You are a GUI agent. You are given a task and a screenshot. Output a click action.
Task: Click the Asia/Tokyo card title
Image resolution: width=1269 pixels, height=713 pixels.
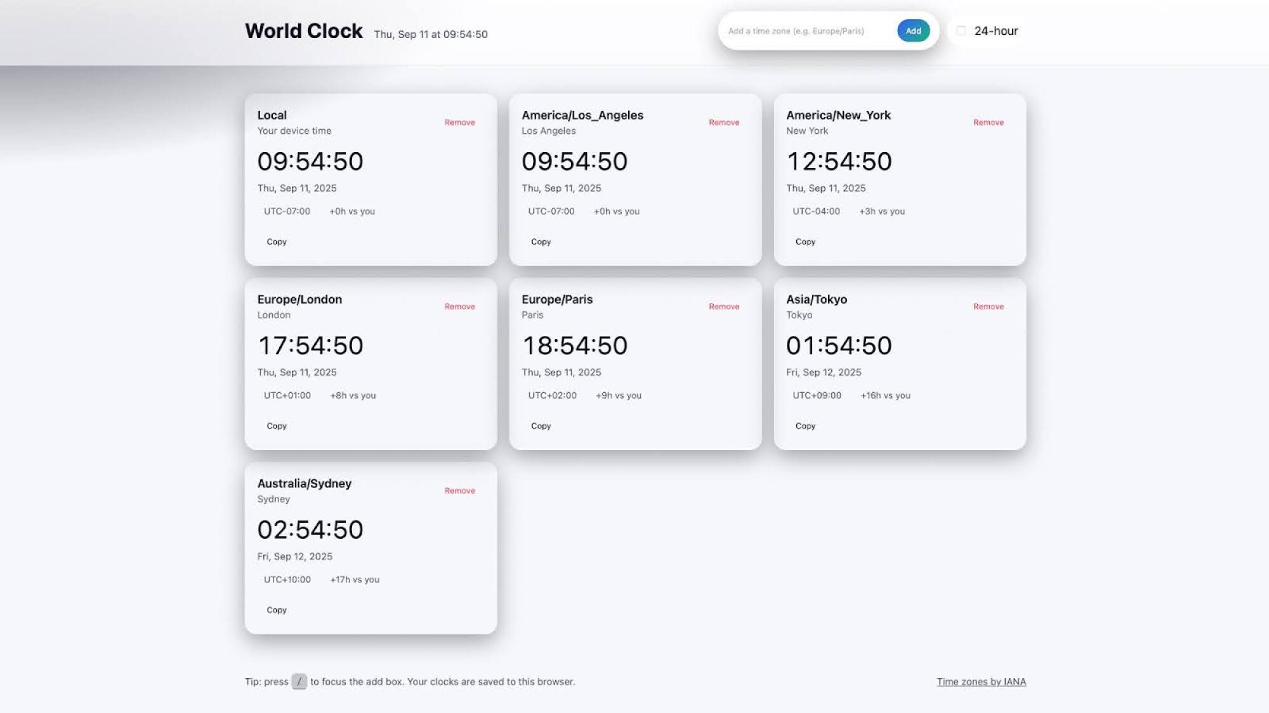click(x=817, y=299)
